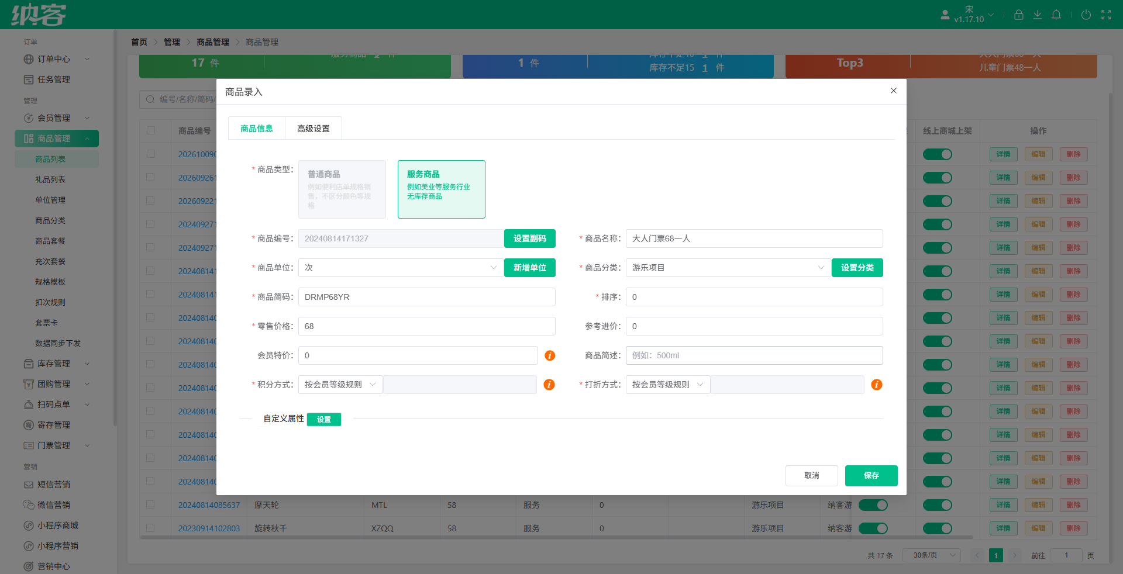Open the 商品单位 dropdown
Image resolution: width=1123 pixels, height=574 pixels.
[x=401, y=268]
